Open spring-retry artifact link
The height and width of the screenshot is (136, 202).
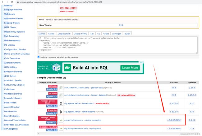tap(95, 129)
